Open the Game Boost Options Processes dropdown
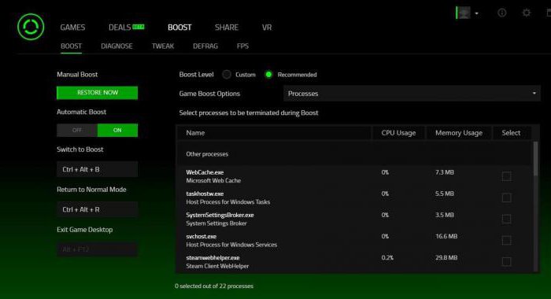Image resolution: width=551 pixels, height=299 pixels. pyautogui.click(x=412, y=94)
